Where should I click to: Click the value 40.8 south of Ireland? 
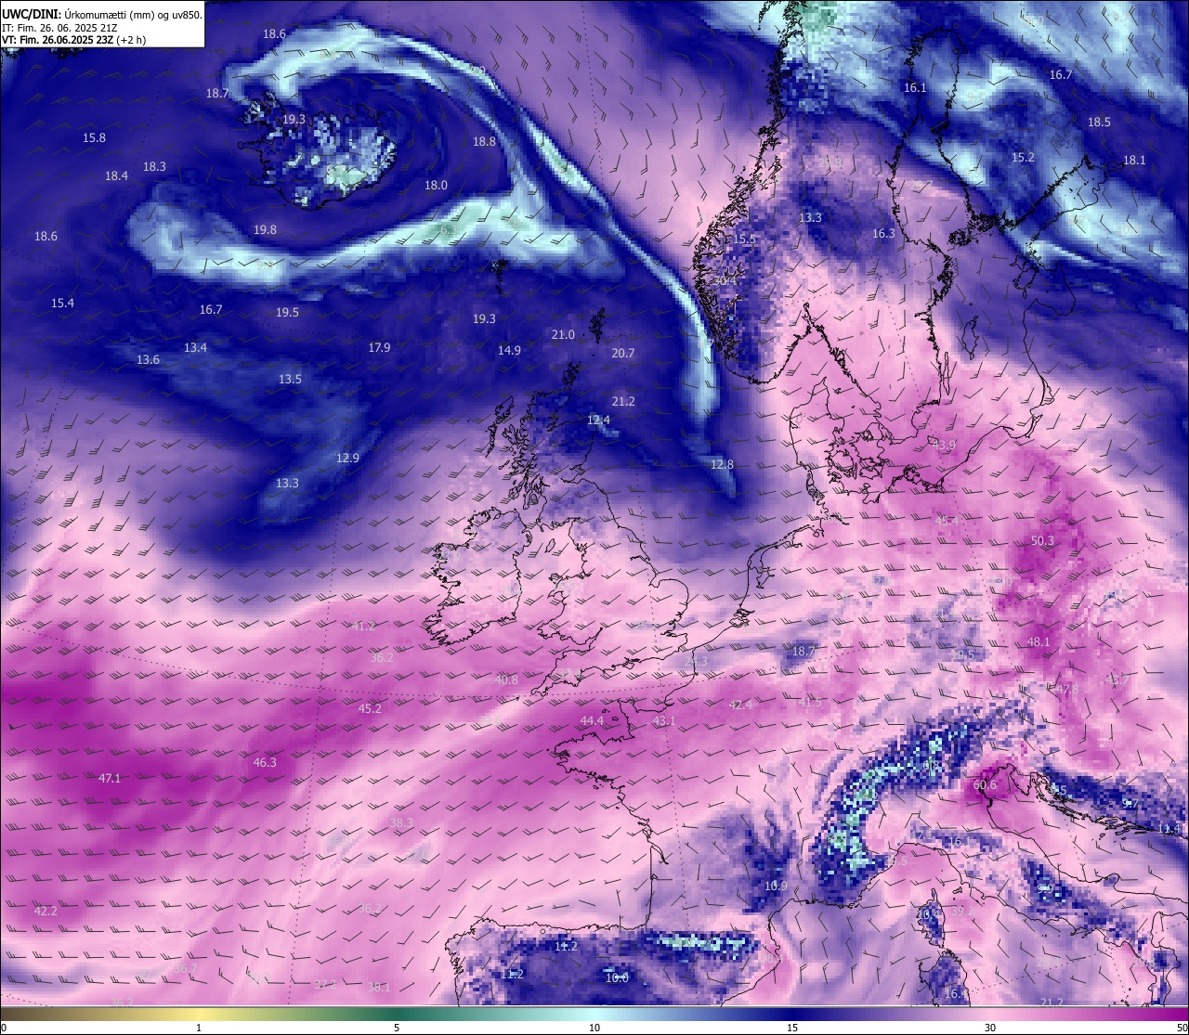506,679
